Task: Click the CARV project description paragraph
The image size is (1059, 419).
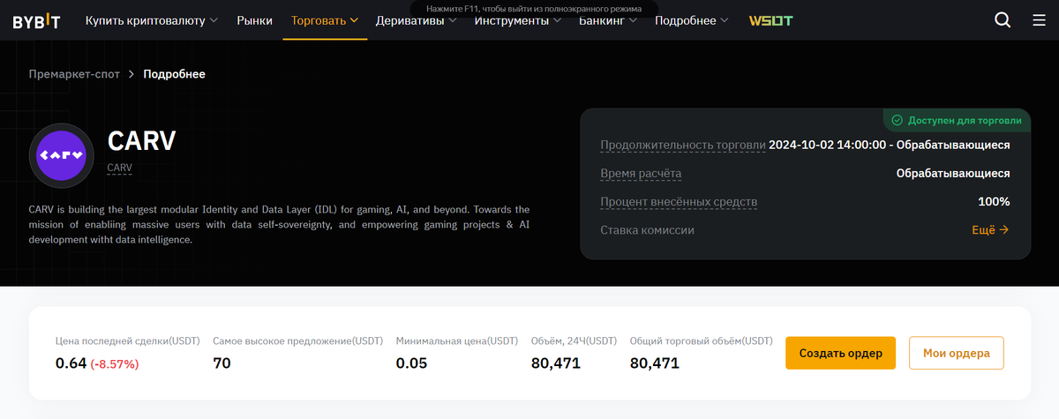Action: (279, 225)
